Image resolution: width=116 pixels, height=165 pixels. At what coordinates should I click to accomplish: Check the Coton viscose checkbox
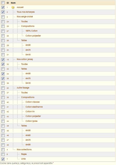3,102
